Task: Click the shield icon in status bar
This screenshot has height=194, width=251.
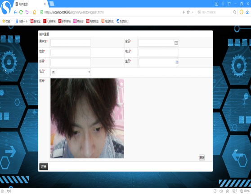Action: 215,191
